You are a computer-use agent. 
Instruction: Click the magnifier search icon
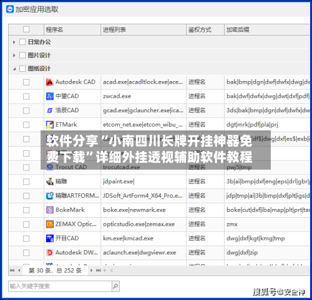tap(115, 286)
